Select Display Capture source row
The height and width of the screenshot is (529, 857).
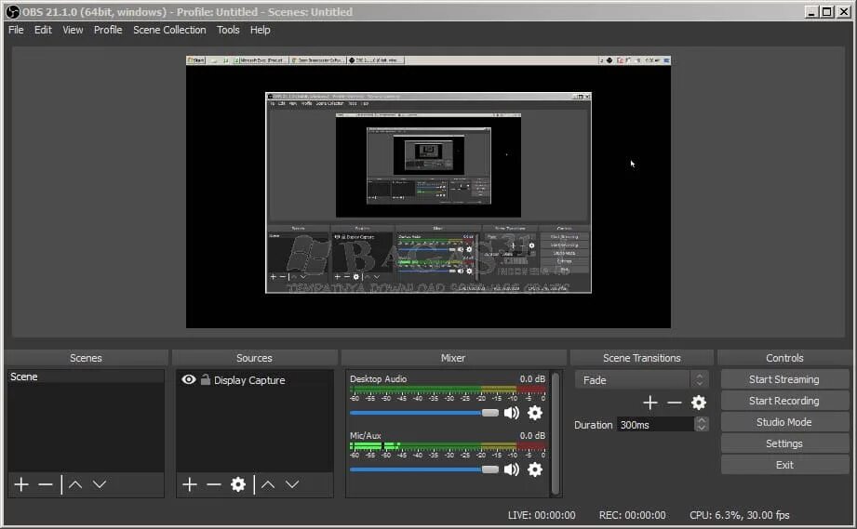pyautogui.click(x=255, y=380)
